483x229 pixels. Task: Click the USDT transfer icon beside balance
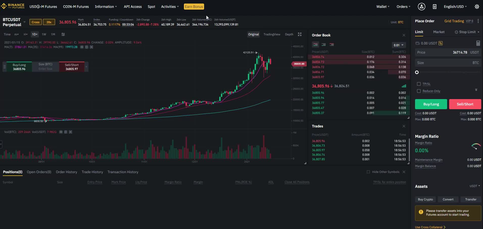pos(441,43)
